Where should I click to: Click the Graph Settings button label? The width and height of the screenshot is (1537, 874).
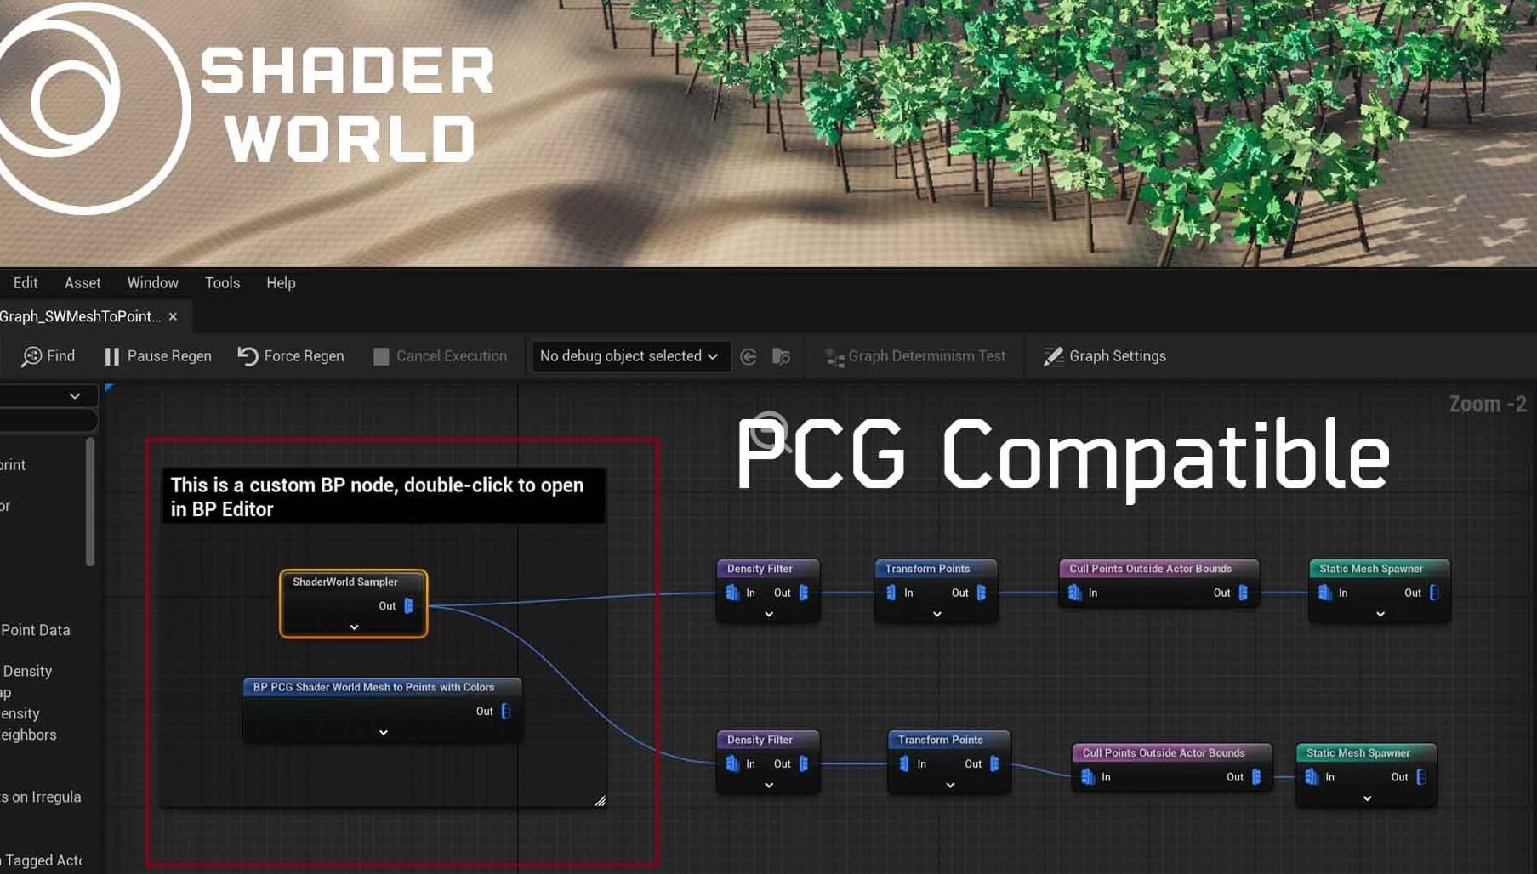pyautogui.click(x=1118, y=356)
